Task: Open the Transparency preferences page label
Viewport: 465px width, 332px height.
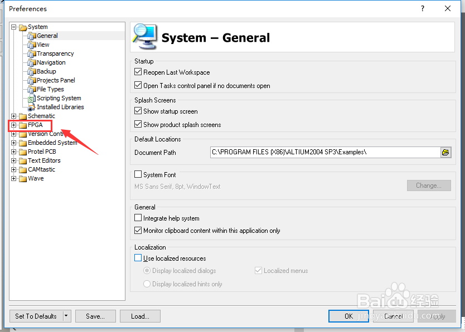Action: pos(55,53)
